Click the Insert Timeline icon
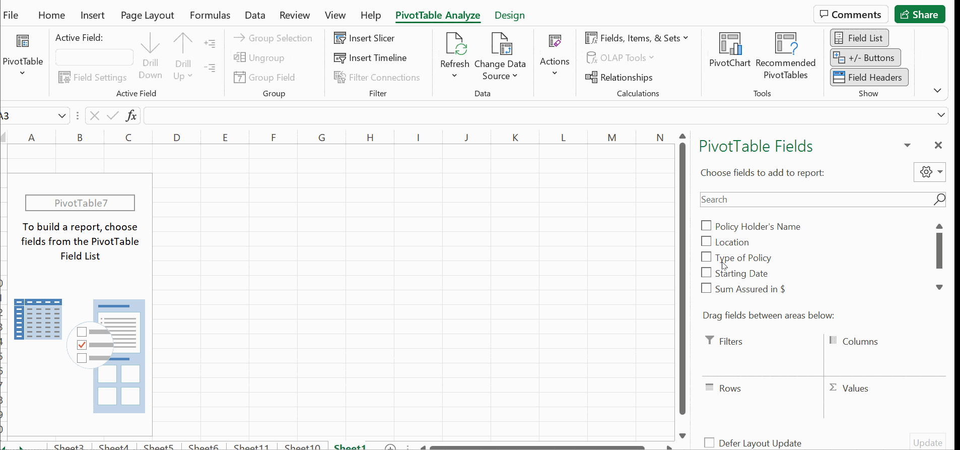 pyautogui.click(x=340, y=58)
